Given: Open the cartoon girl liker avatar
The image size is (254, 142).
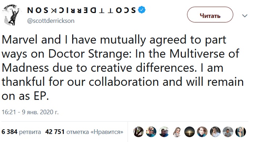Looking at the screenshot, I should coord(177,131).
